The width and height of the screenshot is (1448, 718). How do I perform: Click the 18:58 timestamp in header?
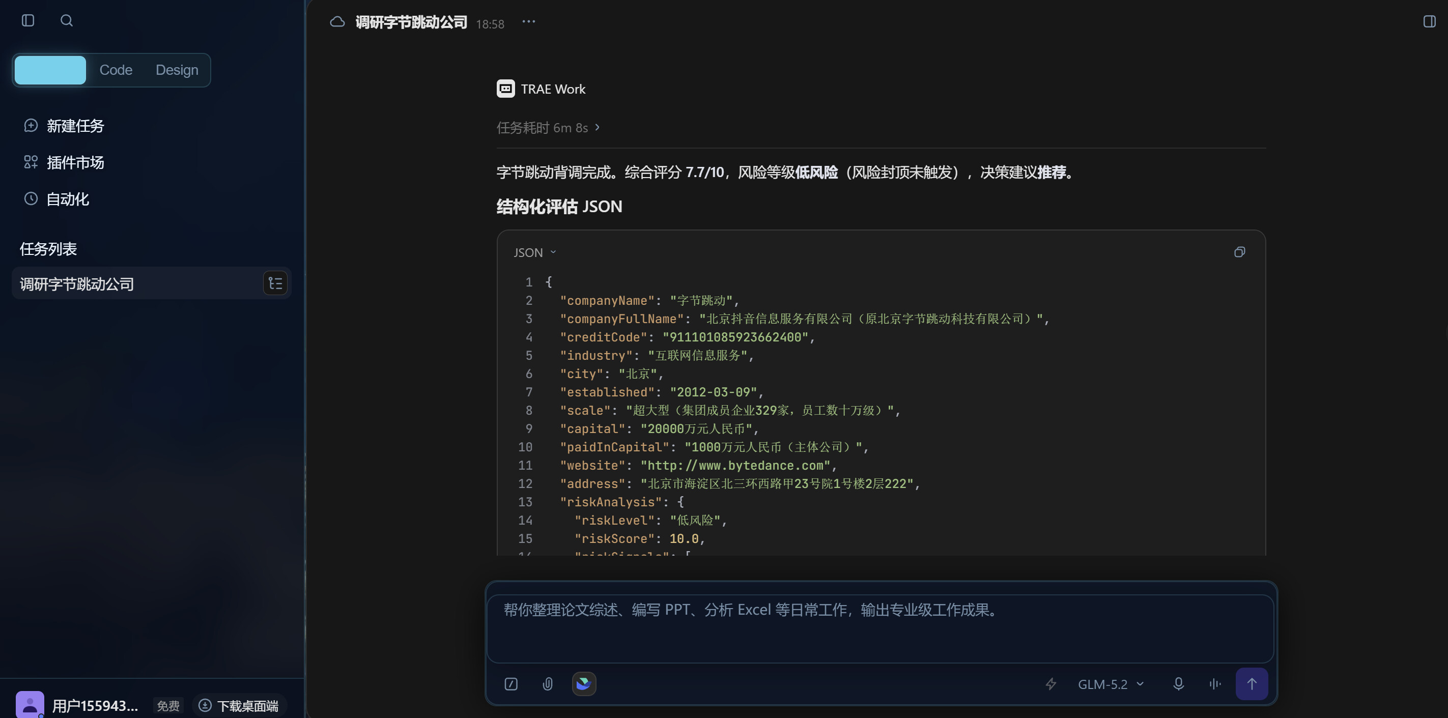tap(490, 24)
